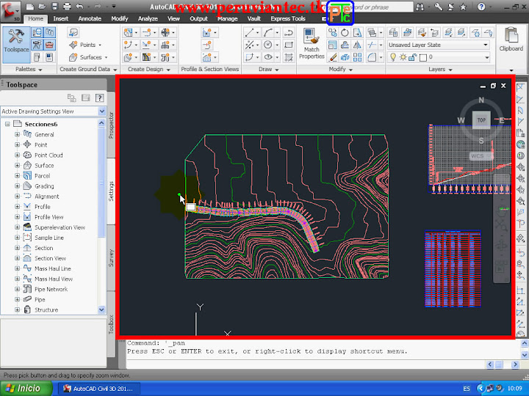529x396 pixels.
Task: Select the Trim tool in Modify panel
Action: point(372,45)
